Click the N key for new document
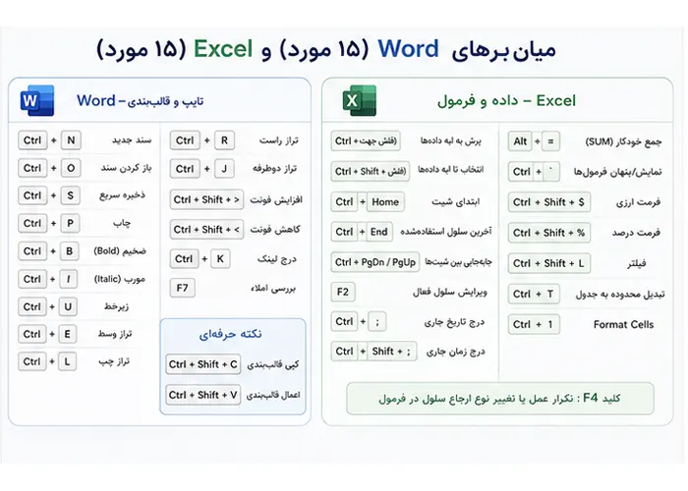Viewport: 688px width, 491px height. click(71, 140)
